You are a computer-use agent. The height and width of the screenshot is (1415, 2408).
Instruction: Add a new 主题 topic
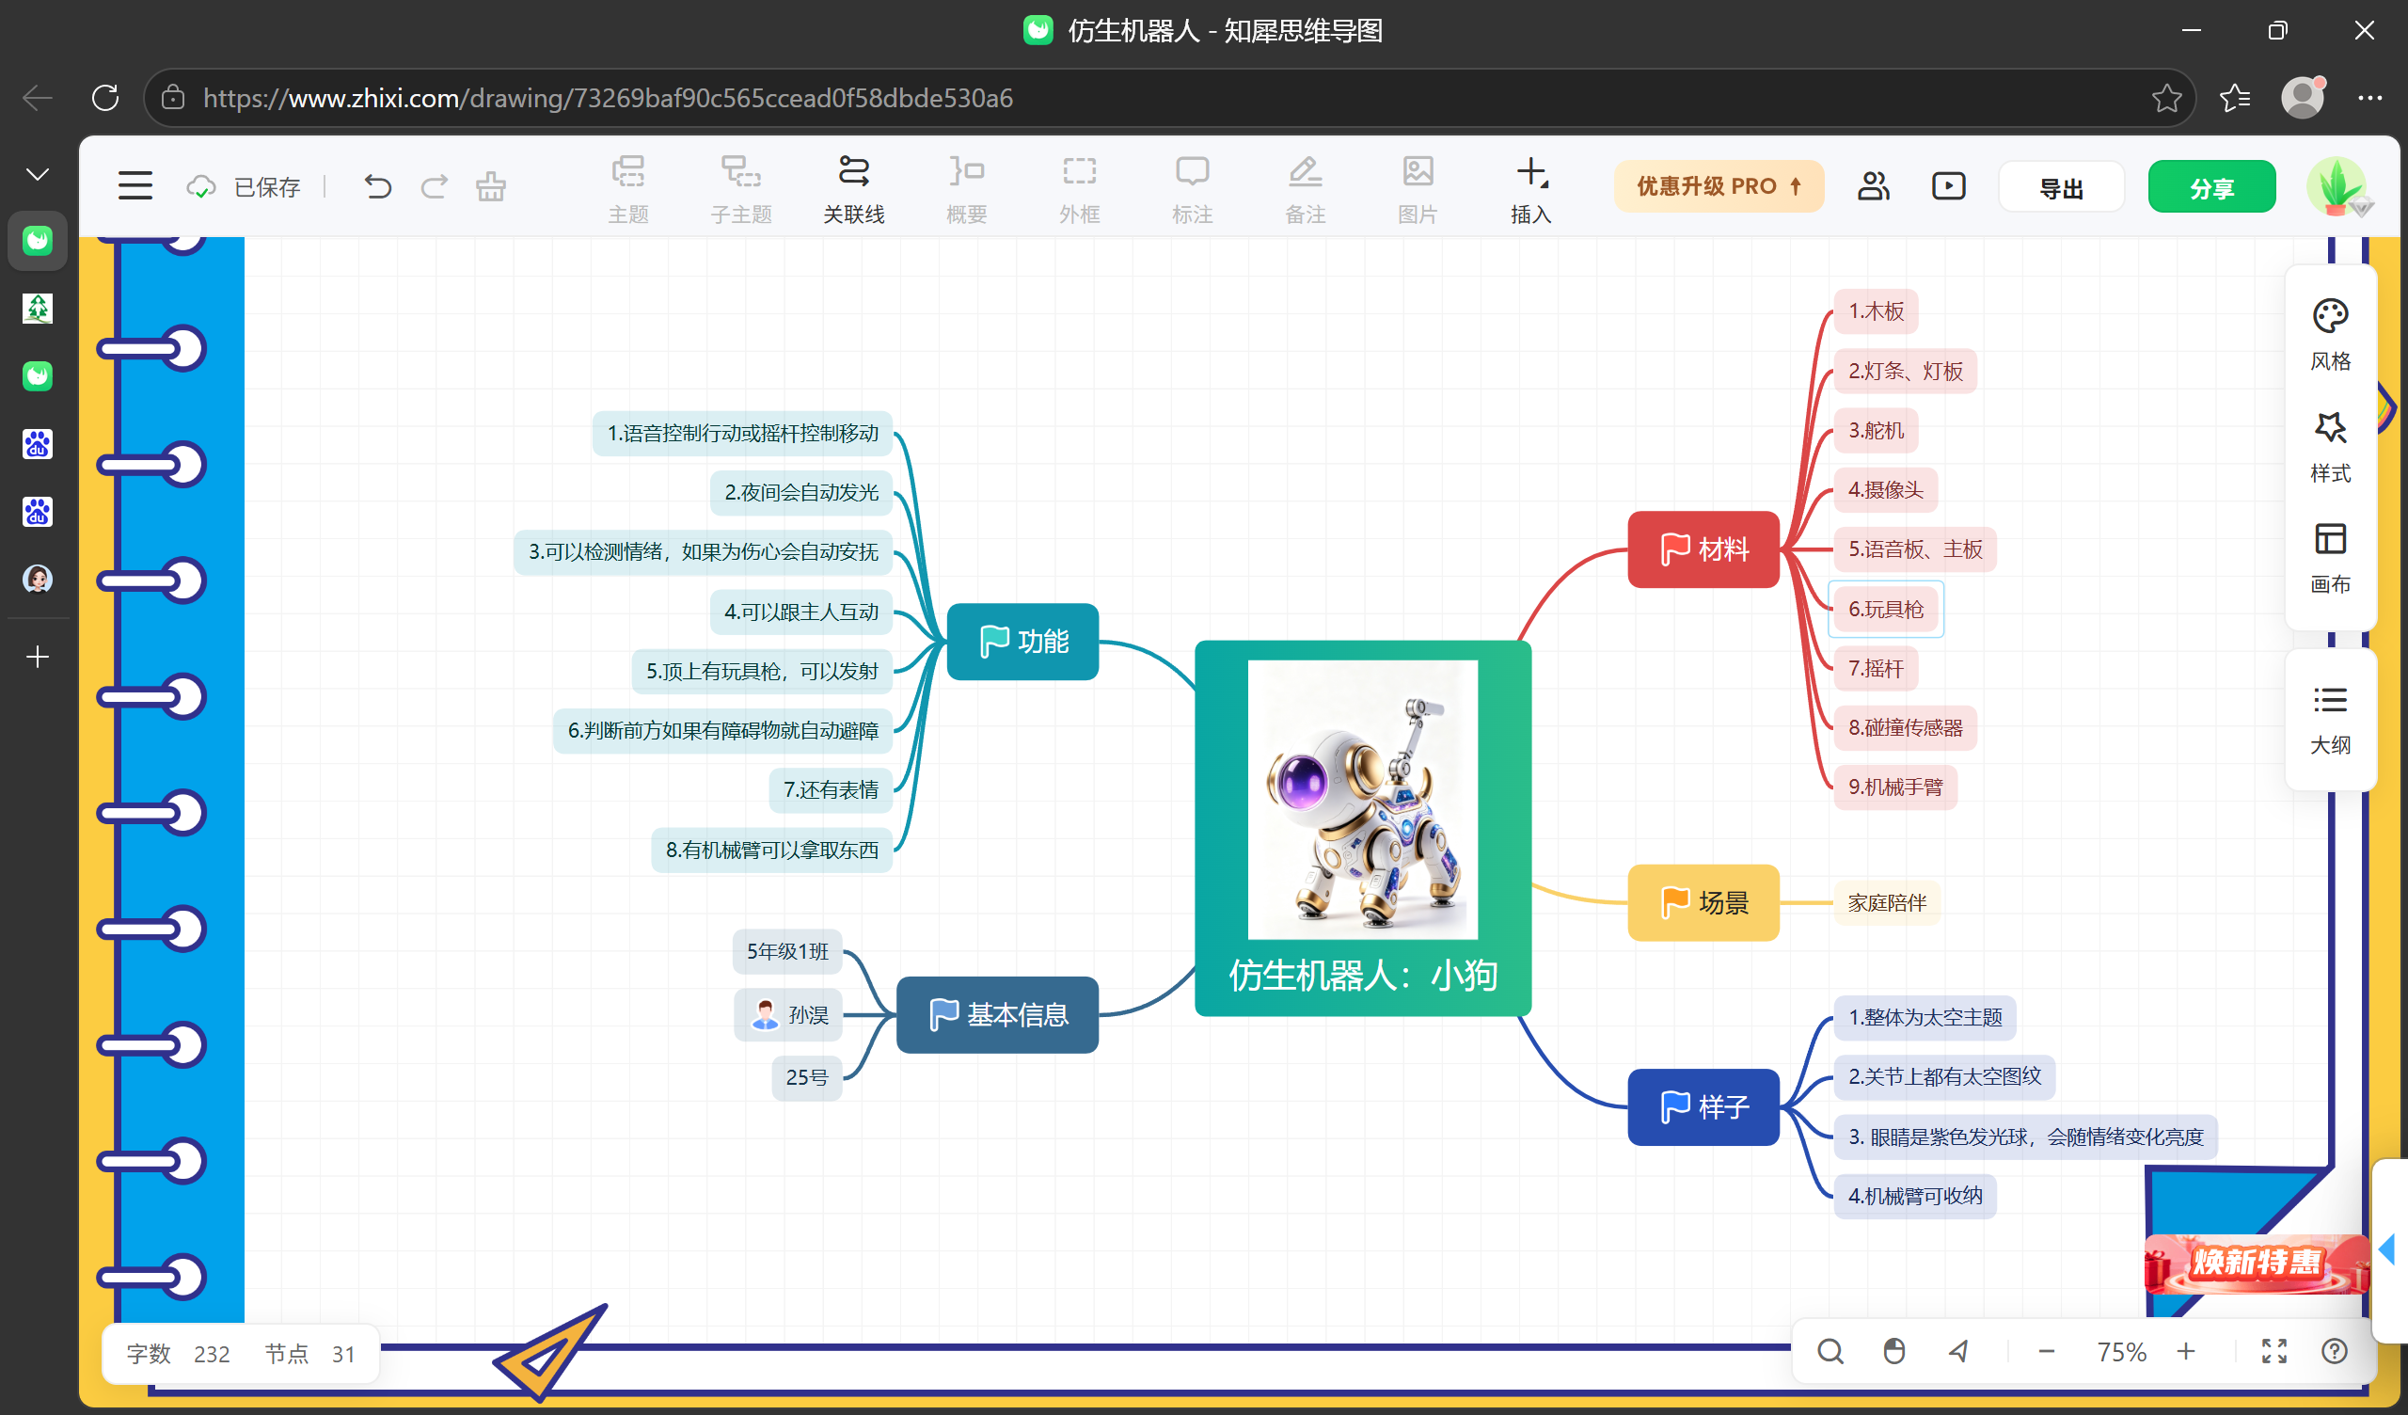[x=627, y=189]
